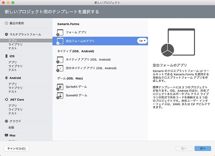This screenshot has width=215, height=156.
Task: Click the Xamarin.Forms section header
Action: pos(68,24)
